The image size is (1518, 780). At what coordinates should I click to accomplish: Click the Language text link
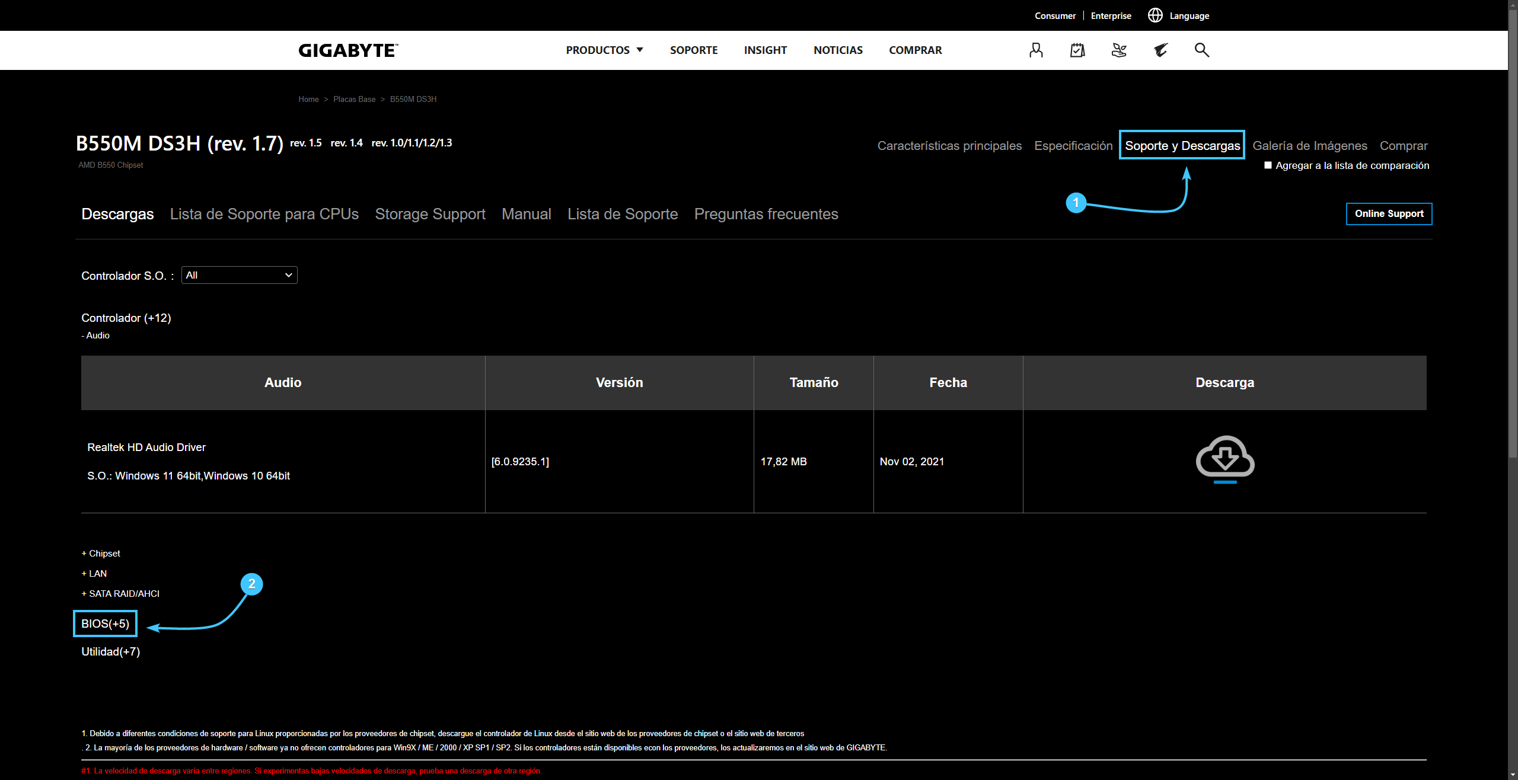[x=1189, y=16]
